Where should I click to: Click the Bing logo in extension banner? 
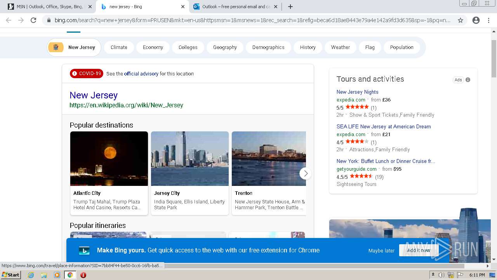pos(84,250)
